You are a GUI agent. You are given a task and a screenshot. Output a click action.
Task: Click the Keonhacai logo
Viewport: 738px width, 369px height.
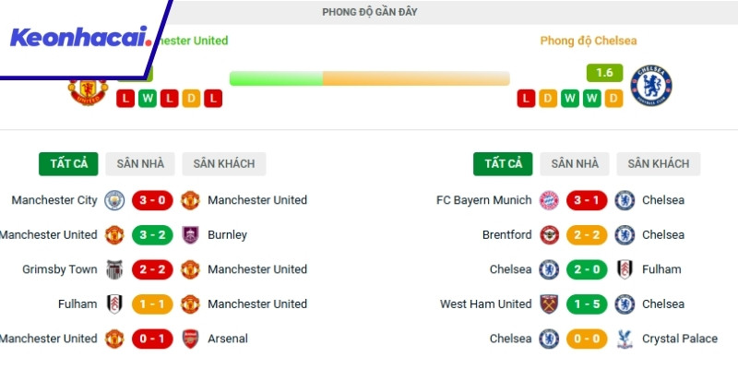click(x=79, y=39)
